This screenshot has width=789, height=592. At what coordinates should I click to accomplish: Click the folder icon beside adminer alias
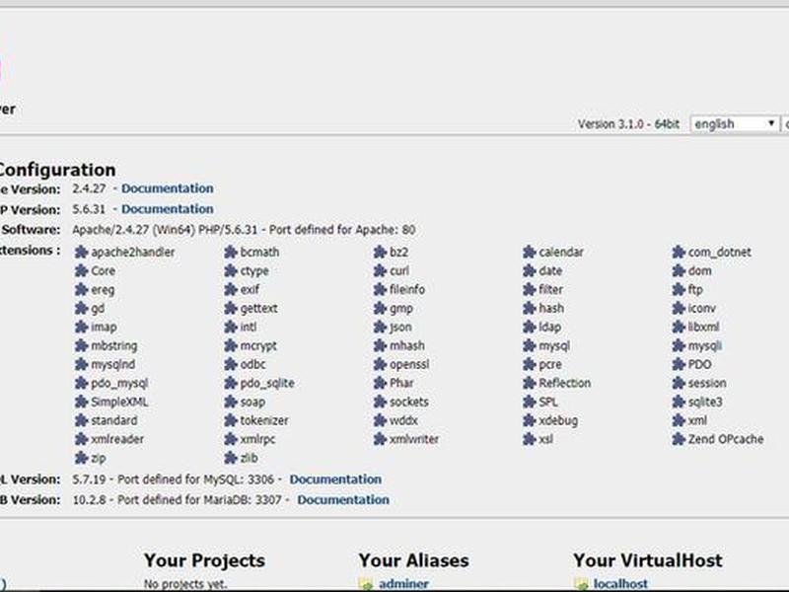(x=366, y=584)
